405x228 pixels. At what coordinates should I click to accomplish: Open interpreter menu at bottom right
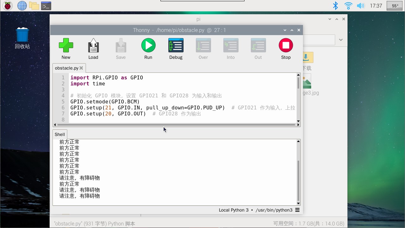pyautogui.click(x=297, y=210)
